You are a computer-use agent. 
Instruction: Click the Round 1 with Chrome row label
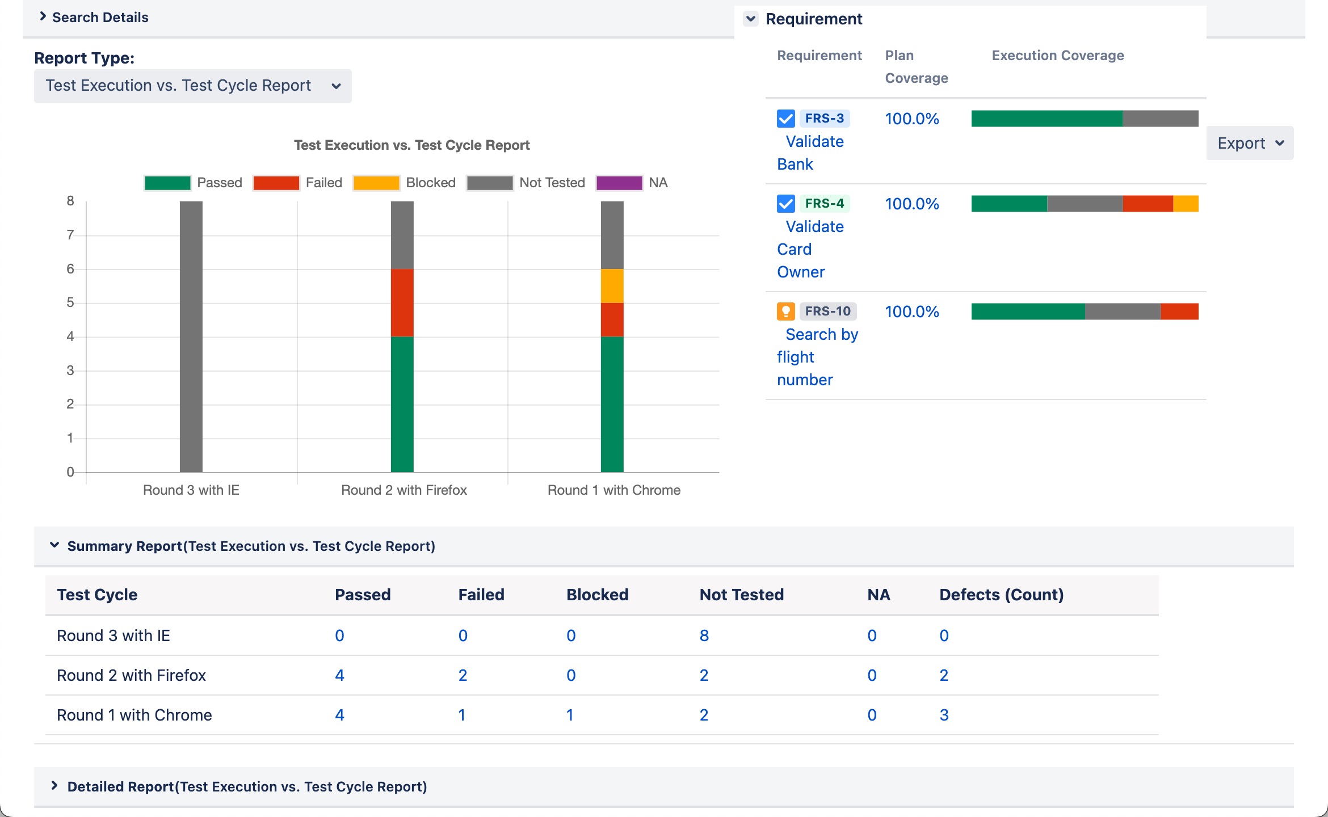click(135, 715)
